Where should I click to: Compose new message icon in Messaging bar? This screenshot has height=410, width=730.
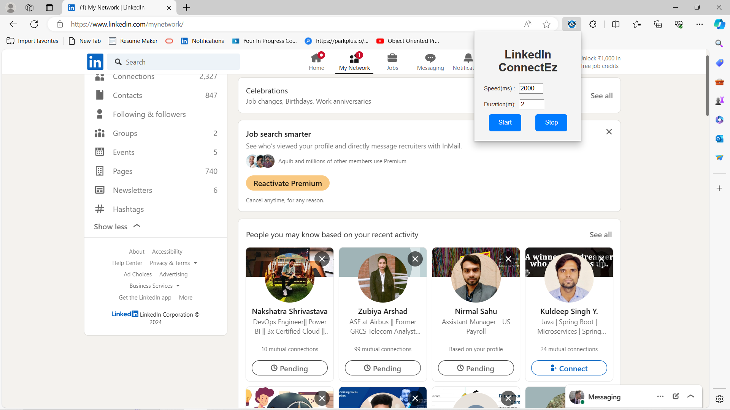point(676,396)
